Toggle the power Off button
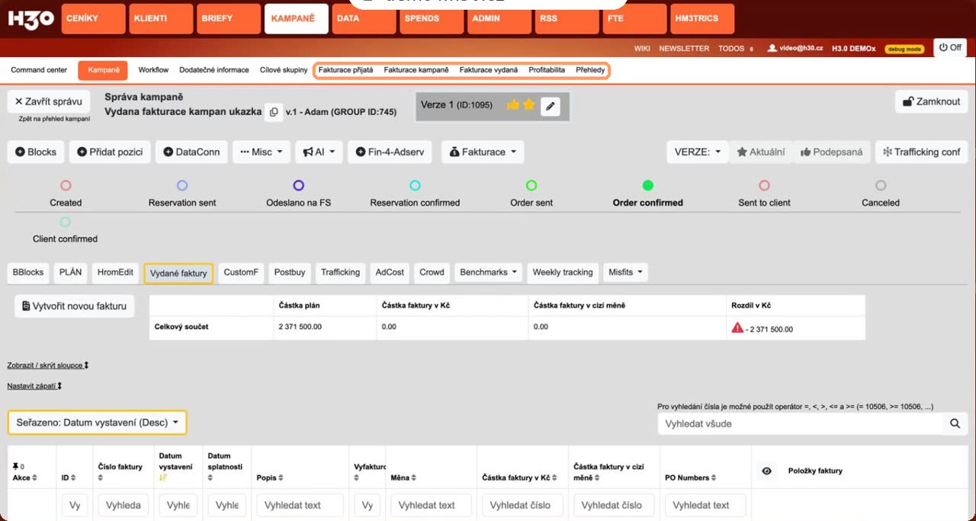 click(950, 47)
